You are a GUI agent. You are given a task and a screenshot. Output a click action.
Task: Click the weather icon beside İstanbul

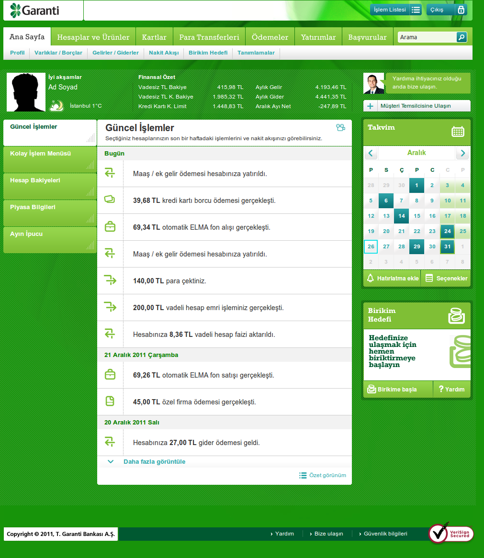click(x=56, y=105)
